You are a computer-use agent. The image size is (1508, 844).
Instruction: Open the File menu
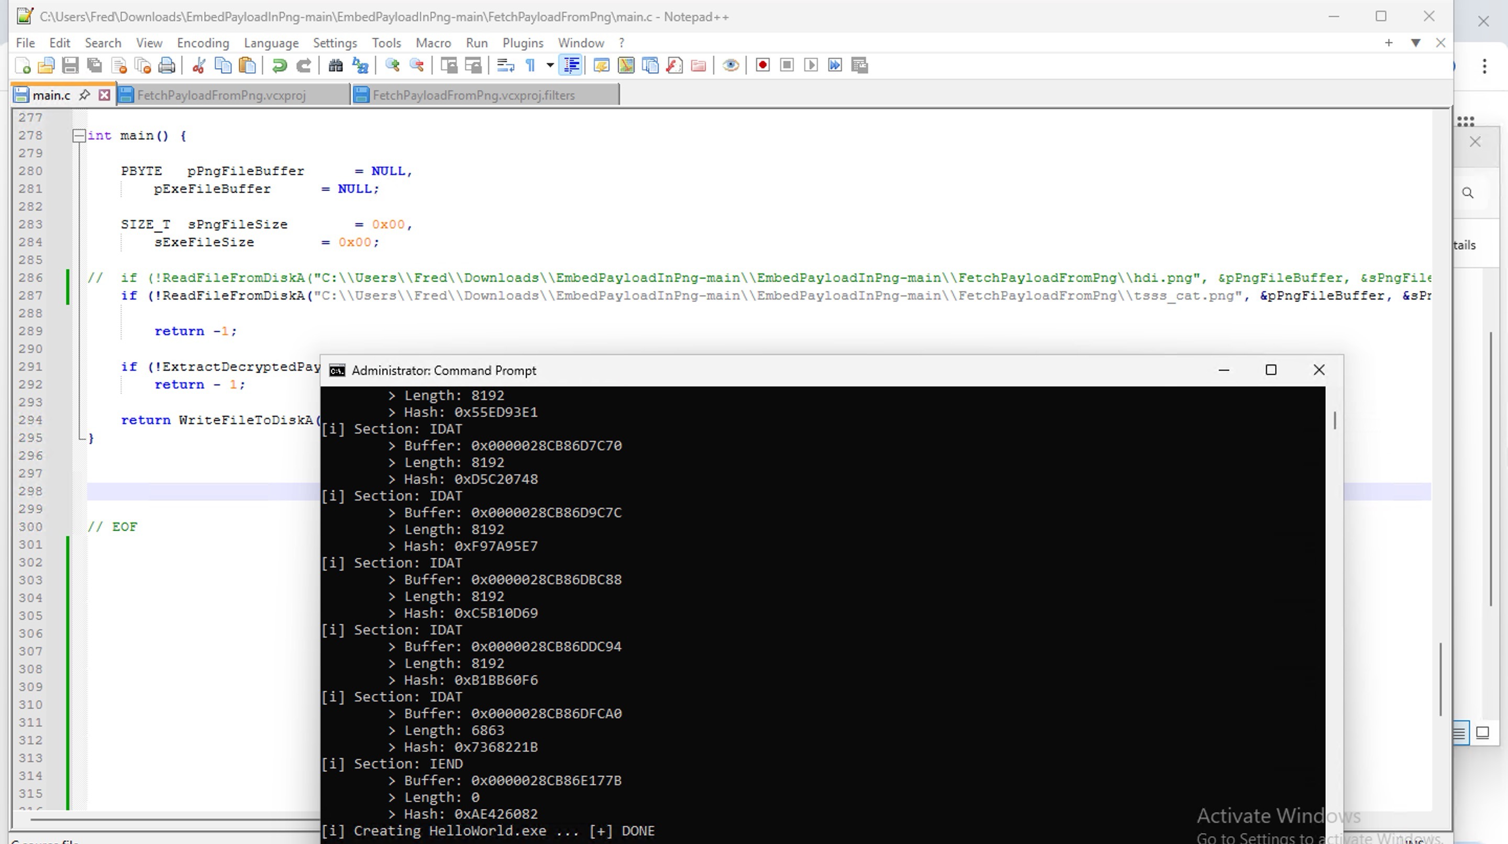pos(25,43)
